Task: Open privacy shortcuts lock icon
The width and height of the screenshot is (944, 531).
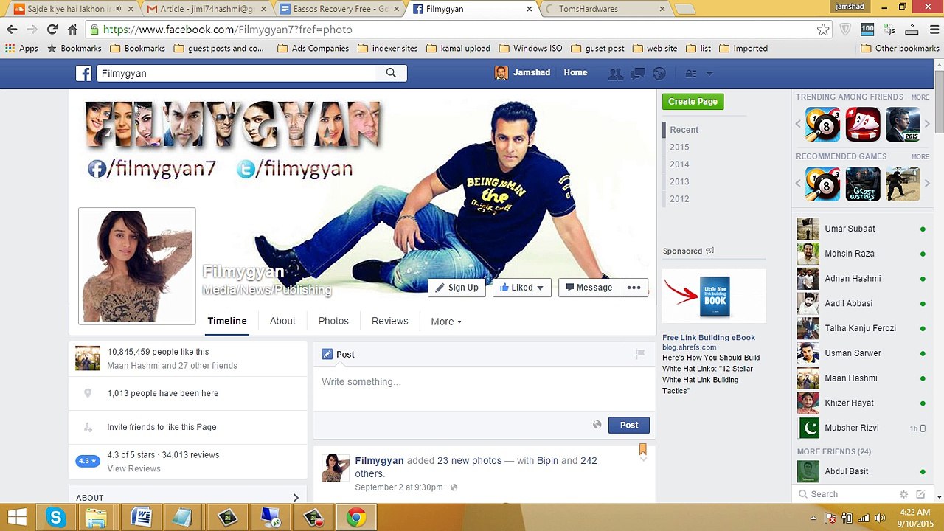Action: [691, 73]
